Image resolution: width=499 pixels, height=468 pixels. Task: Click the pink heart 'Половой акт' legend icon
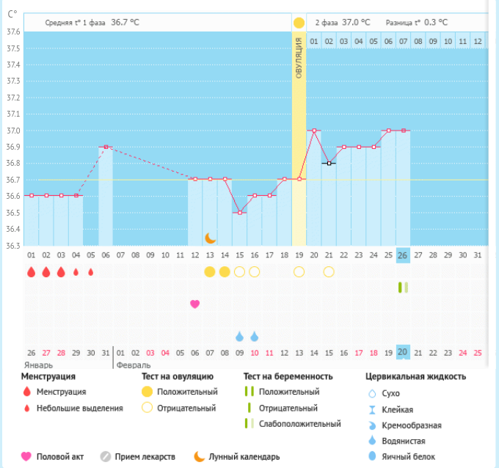[26, 456]
